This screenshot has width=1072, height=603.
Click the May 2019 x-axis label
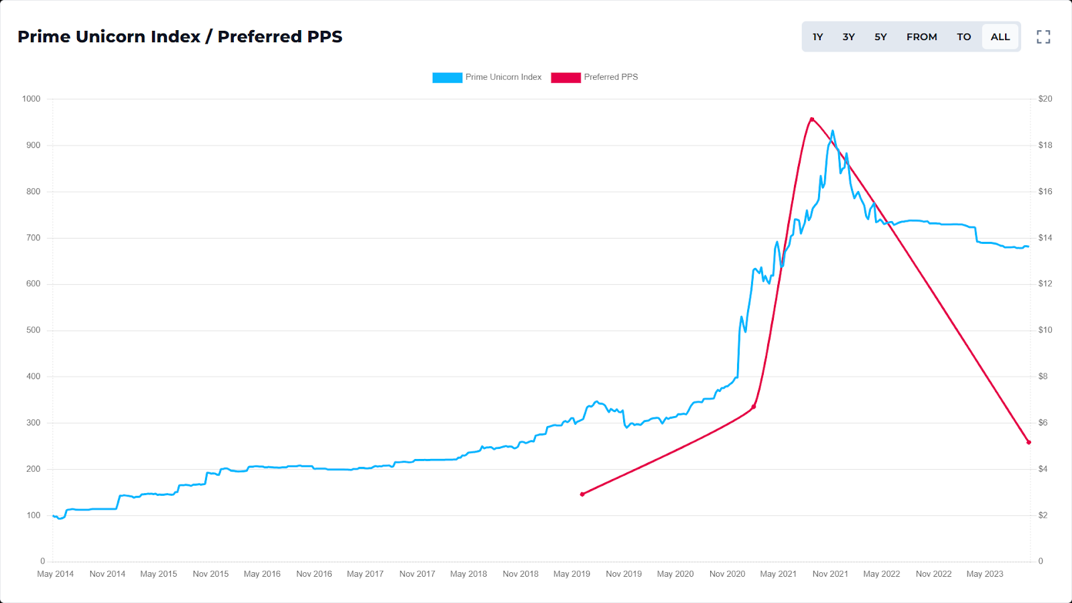point(572,574)
